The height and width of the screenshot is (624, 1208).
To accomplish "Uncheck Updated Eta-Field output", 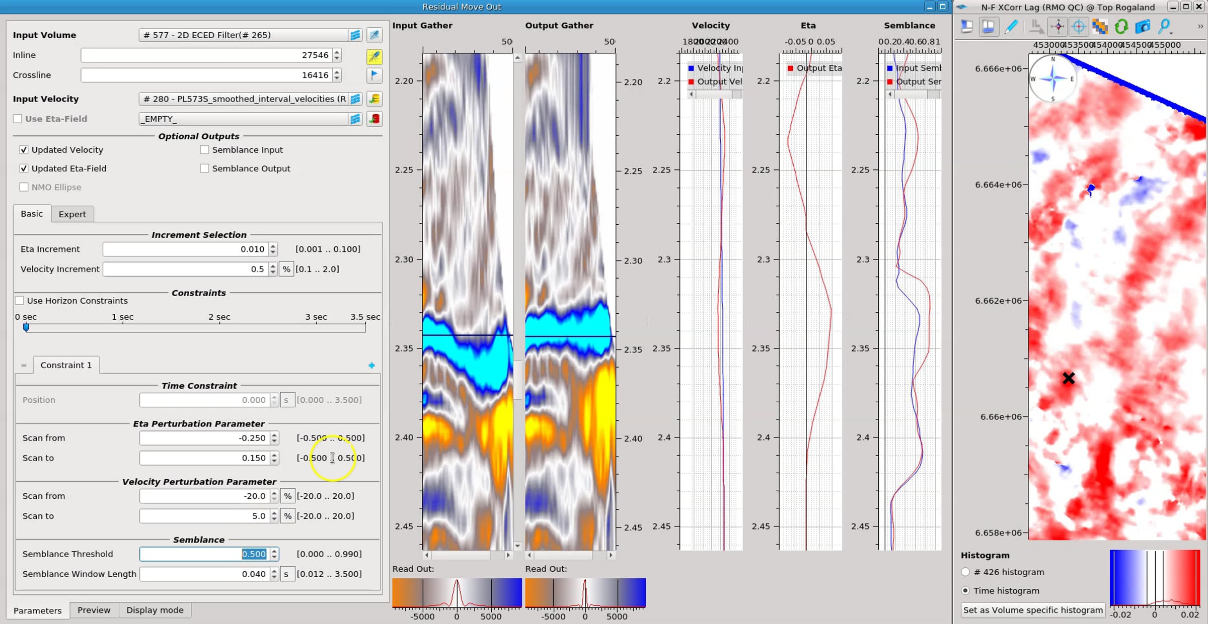I will (x=24, y=168).
